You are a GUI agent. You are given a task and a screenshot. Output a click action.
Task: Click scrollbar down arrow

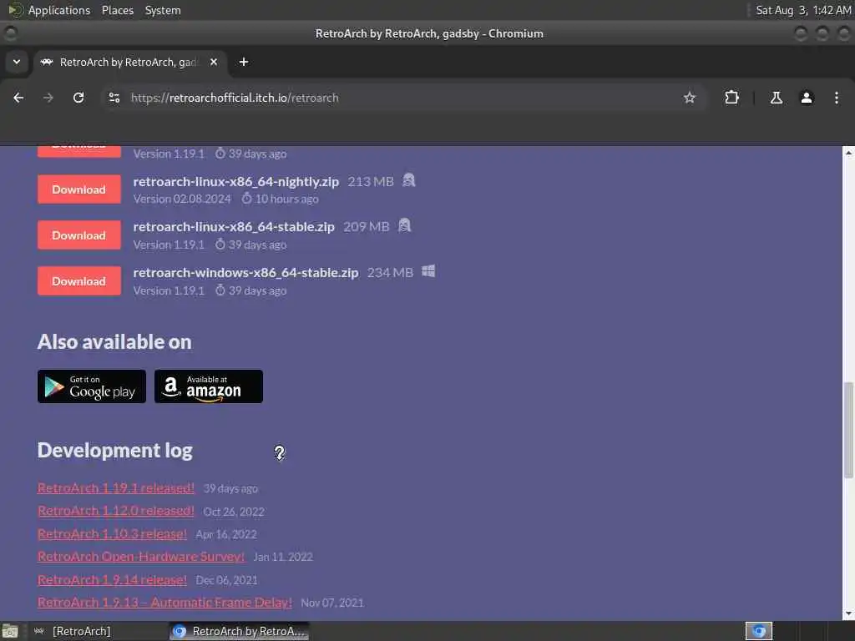(x=848, y=614)
